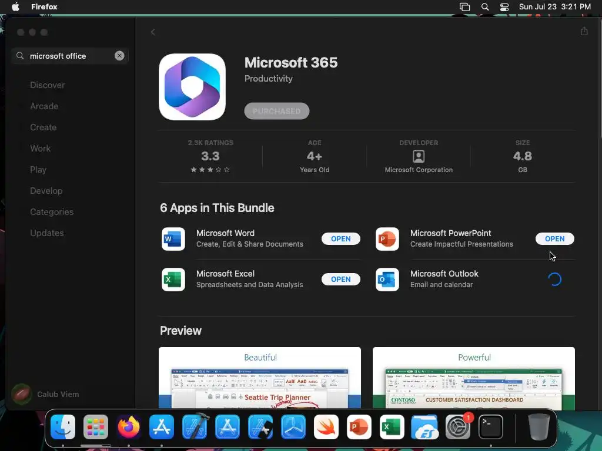The height and width of the screenshot is (451, 602).
Task: Click the 4+ Years Old age rating
Action: (x=315, y=156)
